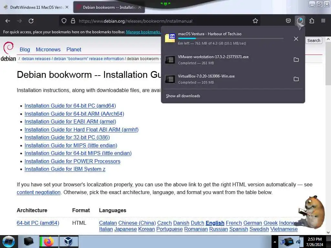Image resolution: width=331 pixels, height=248 pixels.
Task: Open Installation Guide for POWER Processors
Action: tap(72, 161)
